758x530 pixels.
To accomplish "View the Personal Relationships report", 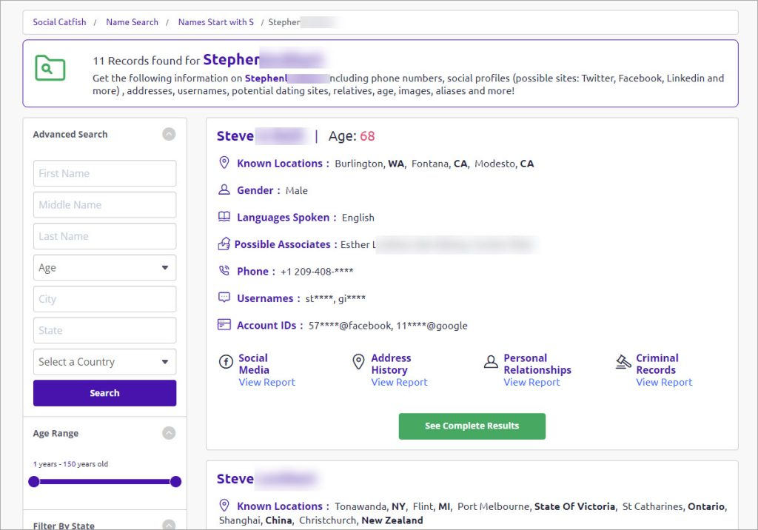I will pos(531,382).
